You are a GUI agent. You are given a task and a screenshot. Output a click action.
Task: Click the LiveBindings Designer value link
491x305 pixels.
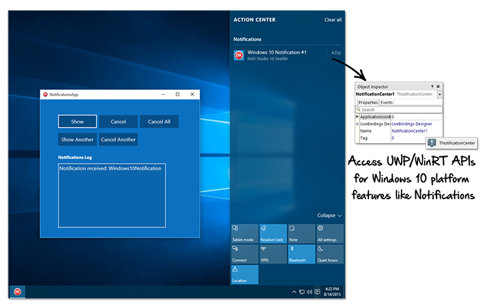(412, 124)
